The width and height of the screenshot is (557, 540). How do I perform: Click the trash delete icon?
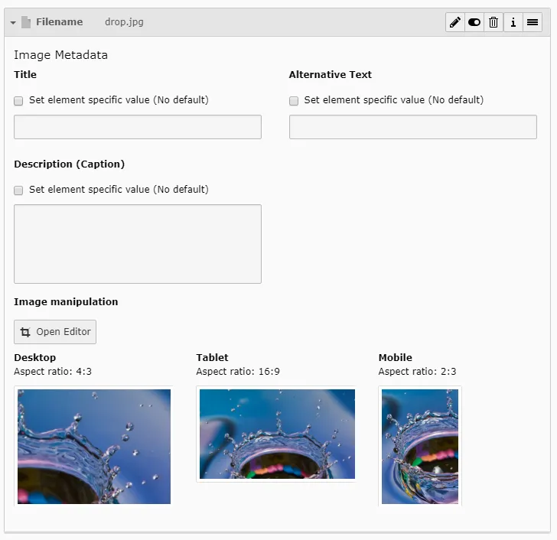pyautogui.click(x=493, y=22)
